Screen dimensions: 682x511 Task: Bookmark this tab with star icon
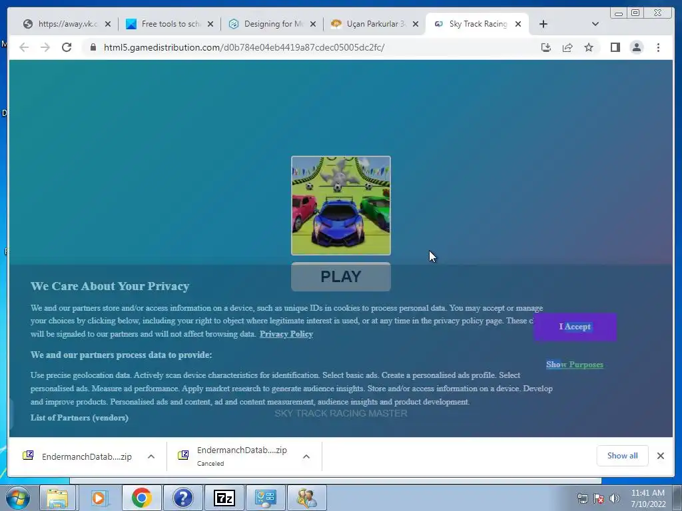(589, 47)
